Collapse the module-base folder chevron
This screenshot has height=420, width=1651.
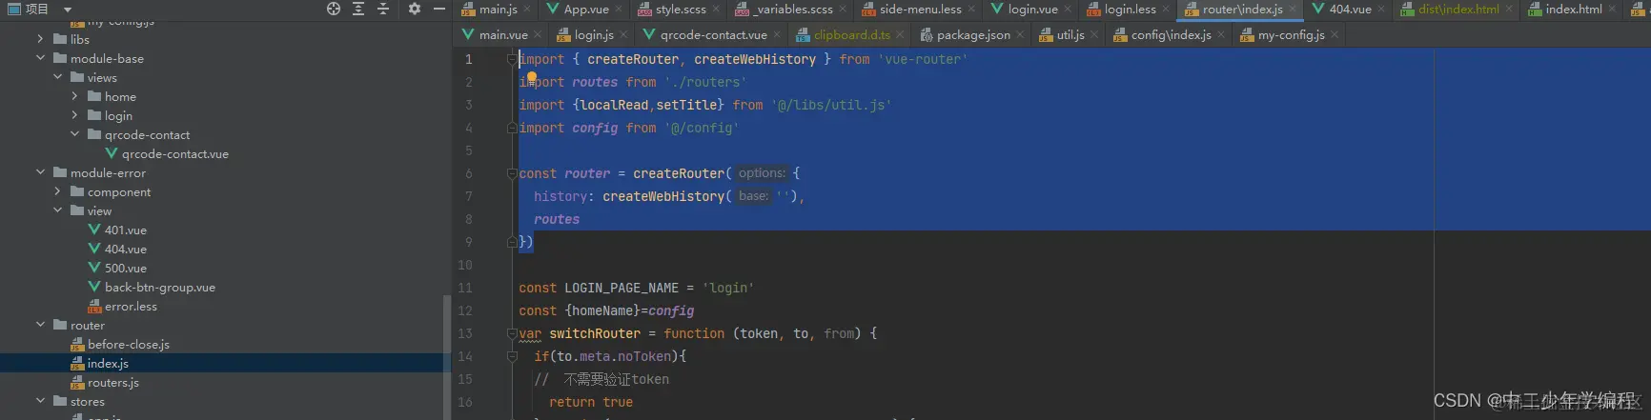40,58
